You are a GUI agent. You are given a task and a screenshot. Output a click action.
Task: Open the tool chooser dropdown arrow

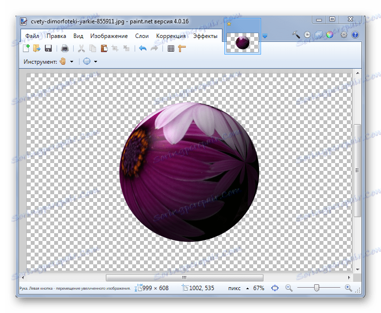pyautogui.click(x=72, y=62)
